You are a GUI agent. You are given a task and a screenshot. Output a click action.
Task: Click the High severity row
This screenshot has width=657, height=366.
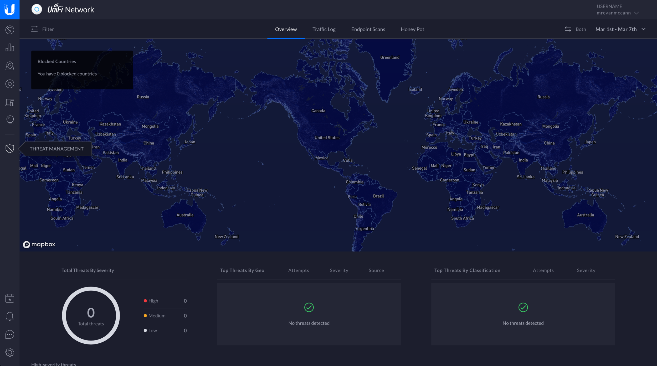165,301
